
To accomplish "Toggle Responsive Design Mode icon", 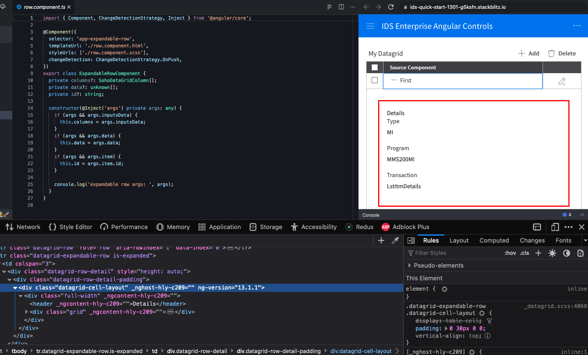I will [555, 227].
